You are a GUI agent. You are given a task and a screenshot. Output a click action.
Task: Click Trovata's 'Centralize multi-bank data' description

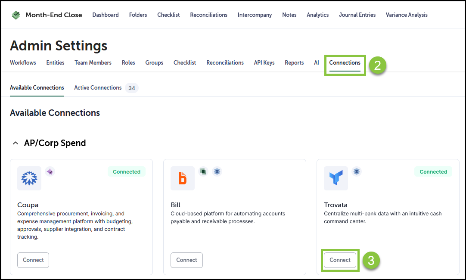pos(383,218)
